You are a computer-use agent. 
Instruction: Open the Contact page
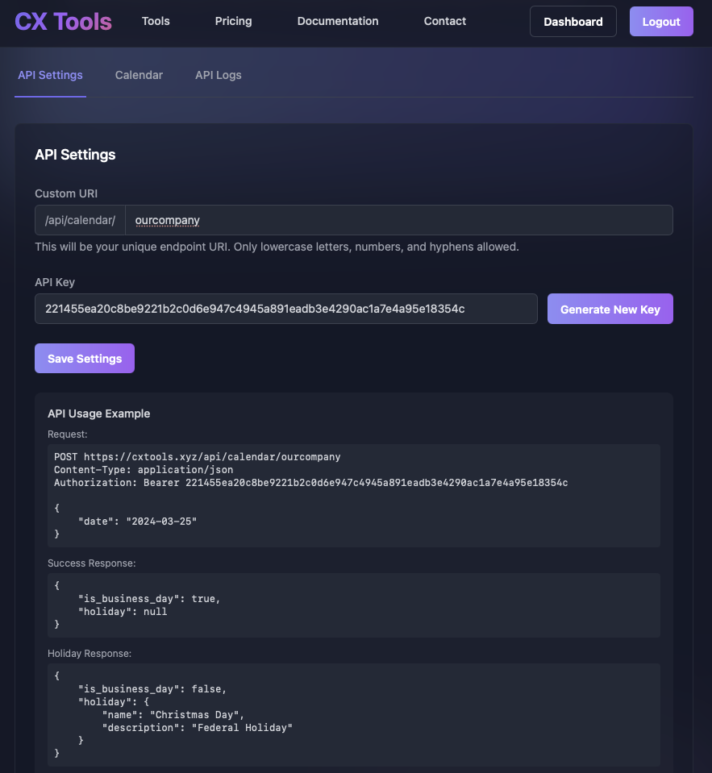[444, 22]
